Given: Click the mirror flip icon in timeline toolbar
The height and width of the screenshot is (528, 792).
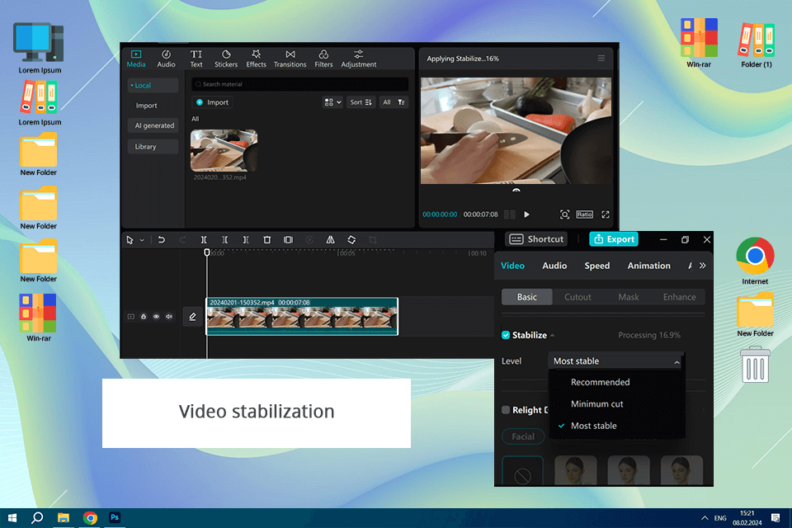Looking at the screenshot, I should (330, 240).
